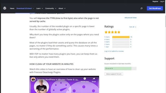This screenshot has width=166, height=93.
Task: Click the View support forum button
Action: click(114, 74)
